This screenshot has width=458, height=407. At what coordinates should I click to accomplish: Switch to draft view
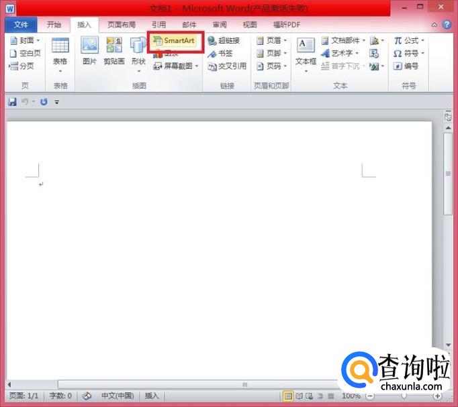(330, 396)
